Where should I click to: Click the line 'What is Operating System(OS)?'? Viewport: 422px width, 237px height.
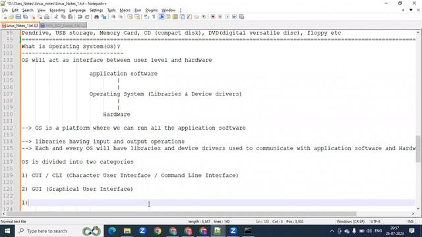point(71,47)
